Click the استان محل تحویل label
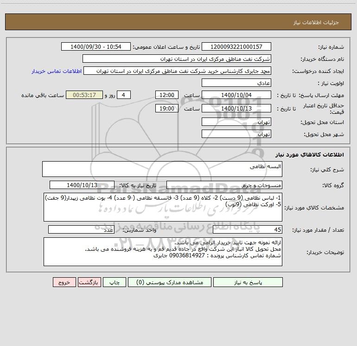 (322, 123)
